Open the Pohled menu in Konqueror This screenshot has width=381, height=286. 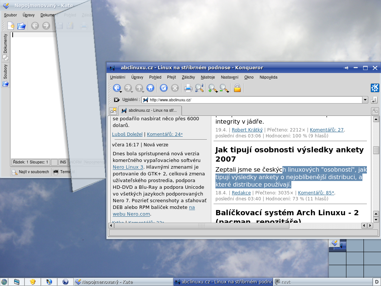[155, 77]
